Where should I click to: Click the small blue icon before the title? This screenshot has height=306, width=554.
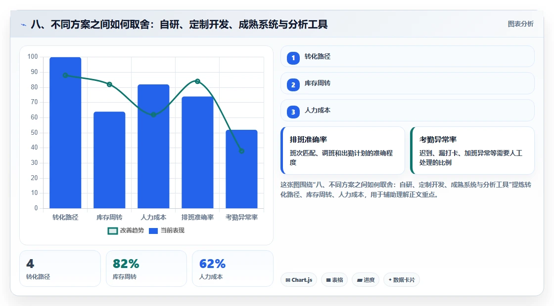click(x=23, y=25)
